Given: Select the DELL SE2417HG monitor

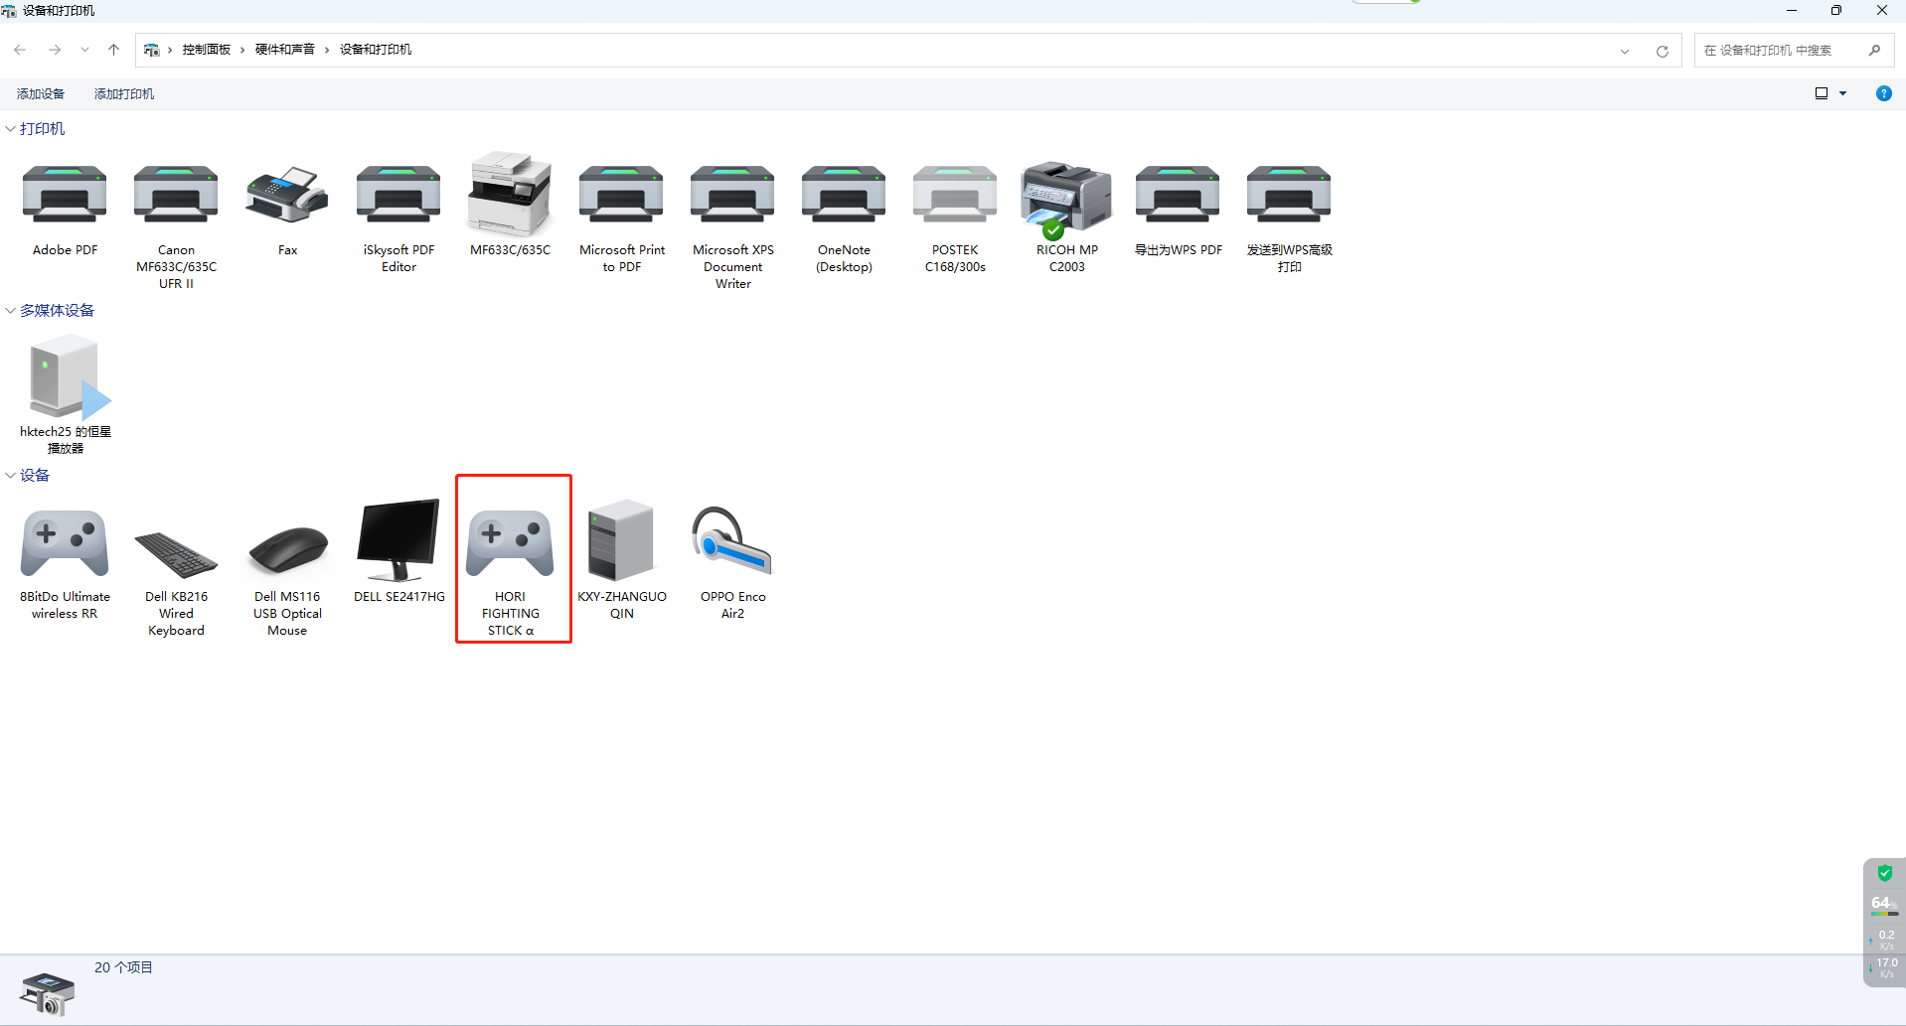Looking at the screenshot, I should (398, 539).
